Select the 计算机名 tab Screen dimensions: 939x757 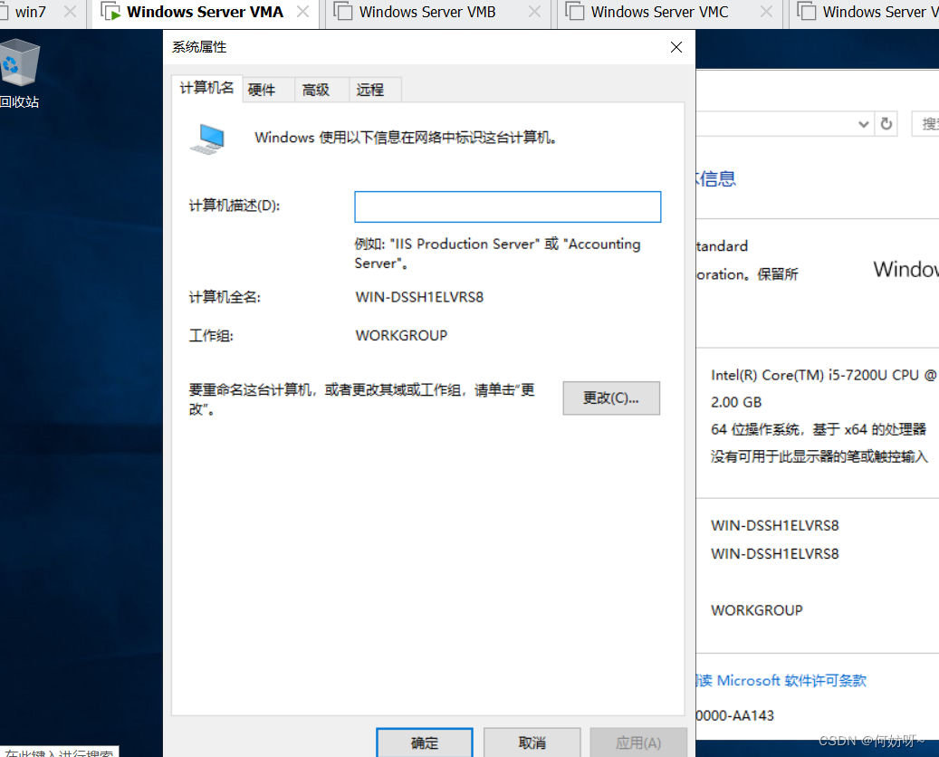(206, 89)
